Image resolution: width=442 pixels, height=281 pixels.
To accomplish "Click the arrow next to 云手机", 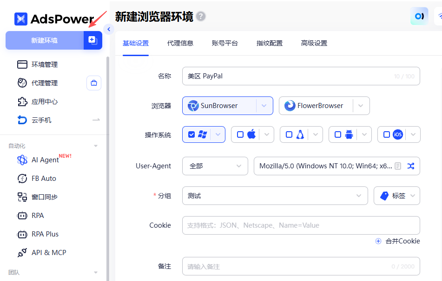I will click(96, 120).
